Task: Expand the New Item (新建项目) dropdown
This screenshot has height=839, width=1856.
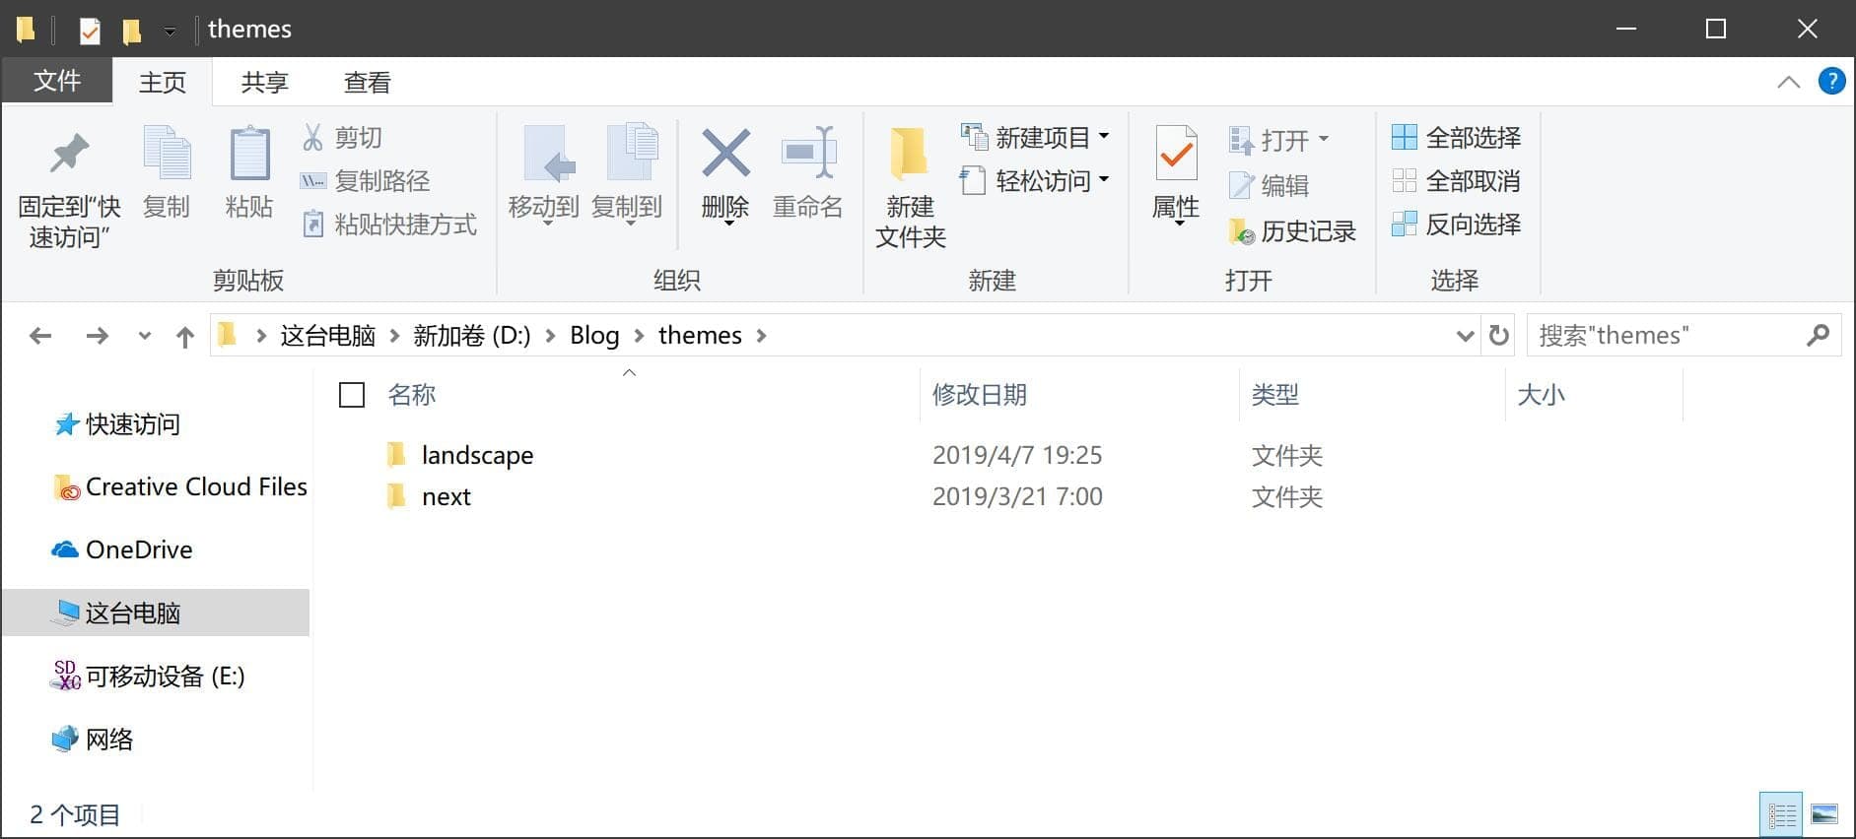Action: pos(1103,137)
